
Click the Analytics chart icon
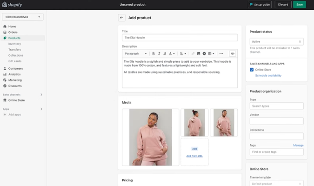point(5,74)
